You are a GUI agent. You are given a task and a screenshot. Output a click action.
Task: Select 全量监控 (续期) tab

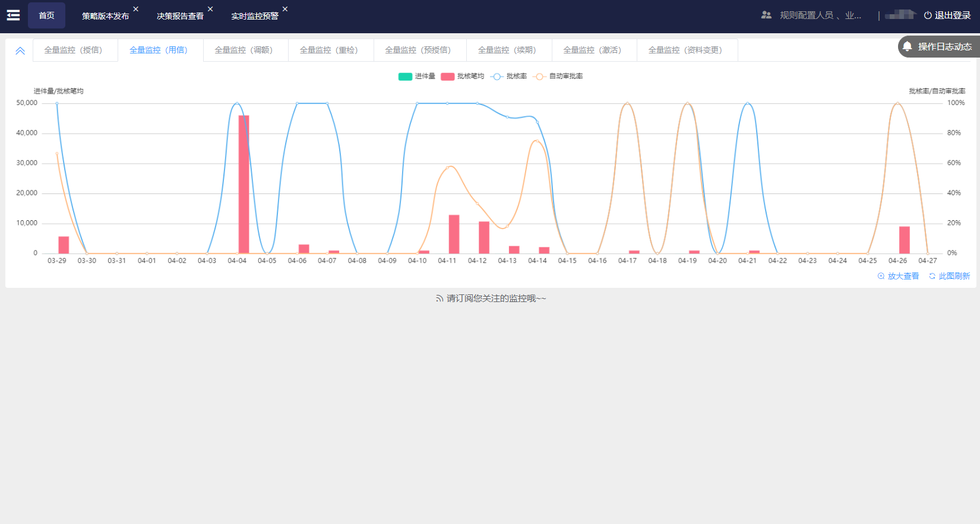[509, 50]
